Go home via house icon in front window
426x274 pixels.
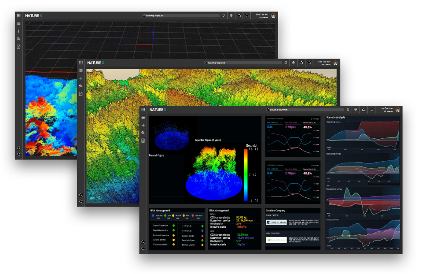coord(371,110)
